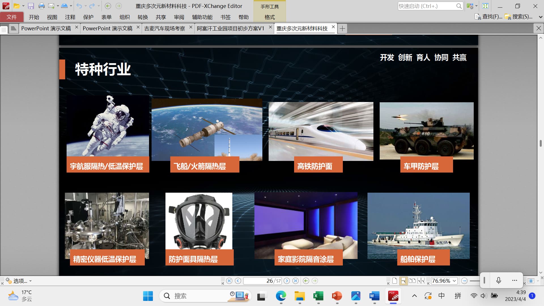544x306 pixels.
Task: Click the Print icon in quick toolbar
Action: tap(41, 6)
